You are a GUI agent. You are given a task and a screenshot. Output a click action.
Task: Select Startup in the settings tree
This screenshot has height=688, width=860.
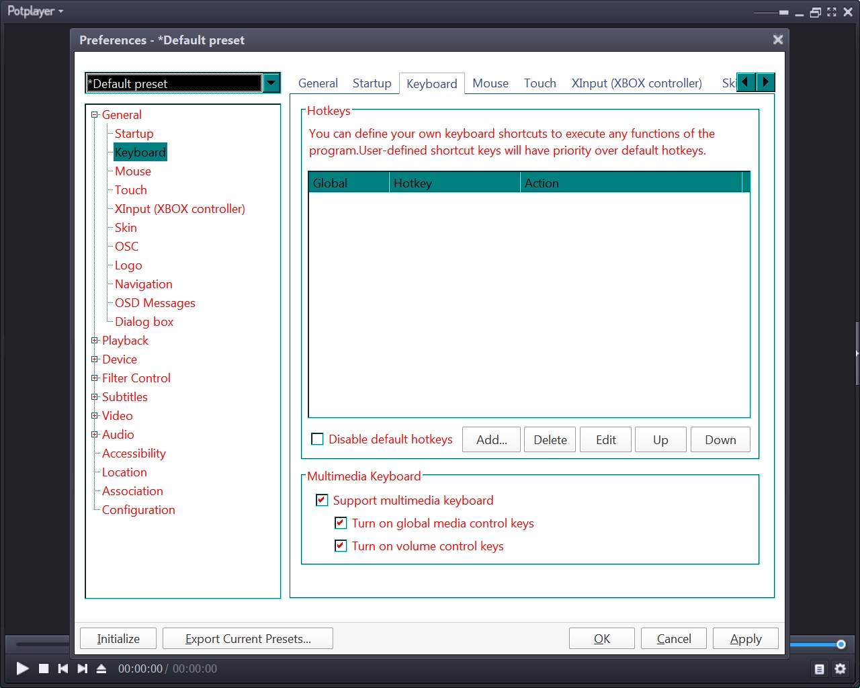(134, 134)
